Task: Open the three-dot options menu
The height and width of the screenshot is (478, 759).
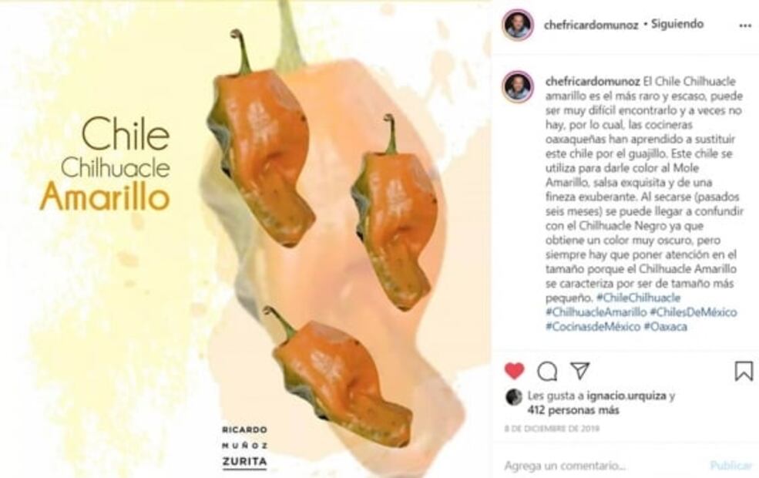Action: pos(745,25)
